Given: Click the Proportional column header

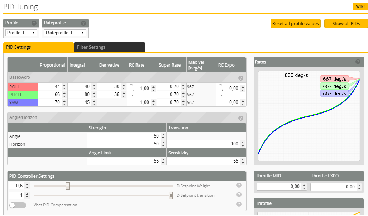Looking at the screenshot, I should click(52, 65).
